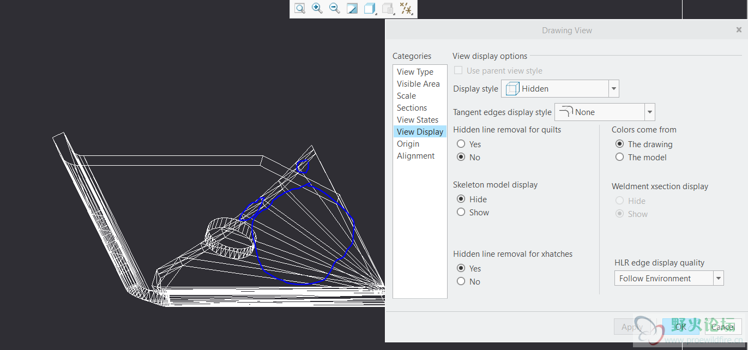Screen dimensions: 748x350
Task: Open the Display style Hidden dropdown
Action: click(x=560, y=88)
